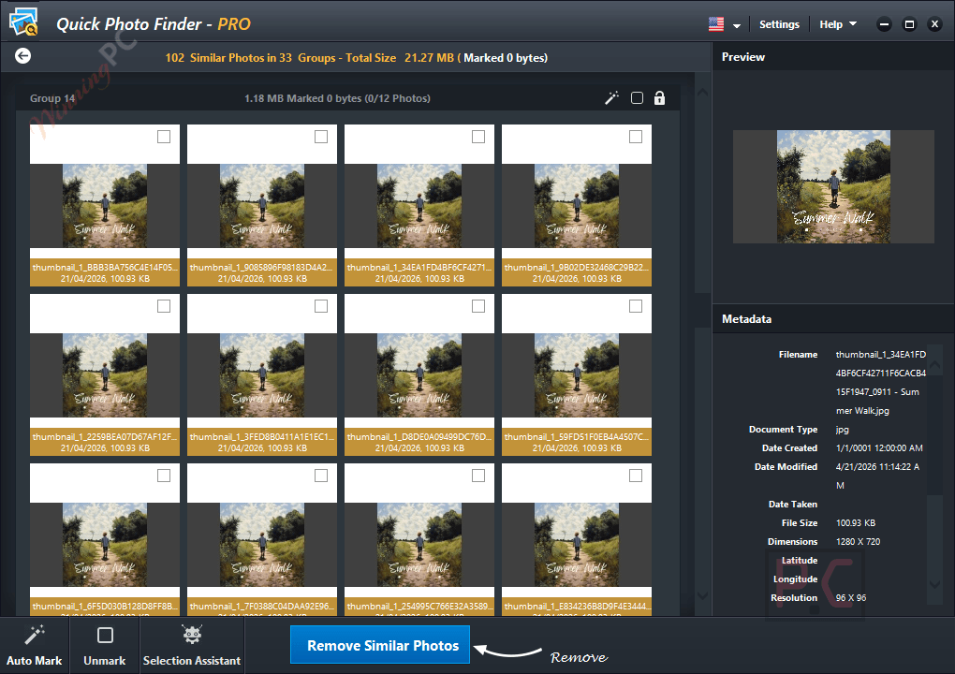The width and height of the screenshot is (955, 674).
Task: Select the thumbnail_1_254995C766E32A3589 photo image
Action: [x=419, y=544]
